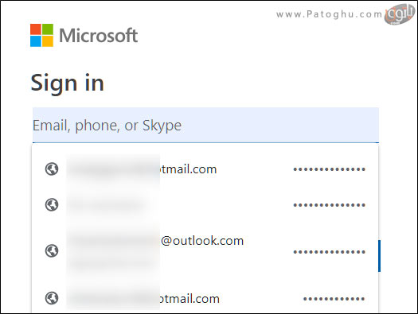The width and height of the screenshot is (418, 314).
Task: Select the @outlook.com saved account suggestion
Action: [x=205, y=250]
